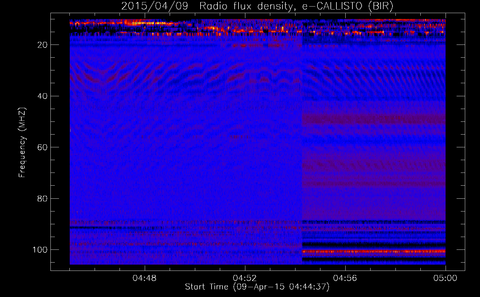The height and width of the screenshot is (297, 480).
Task: Click the 80 MHz frequency tick label
Action: pos(42,198)
